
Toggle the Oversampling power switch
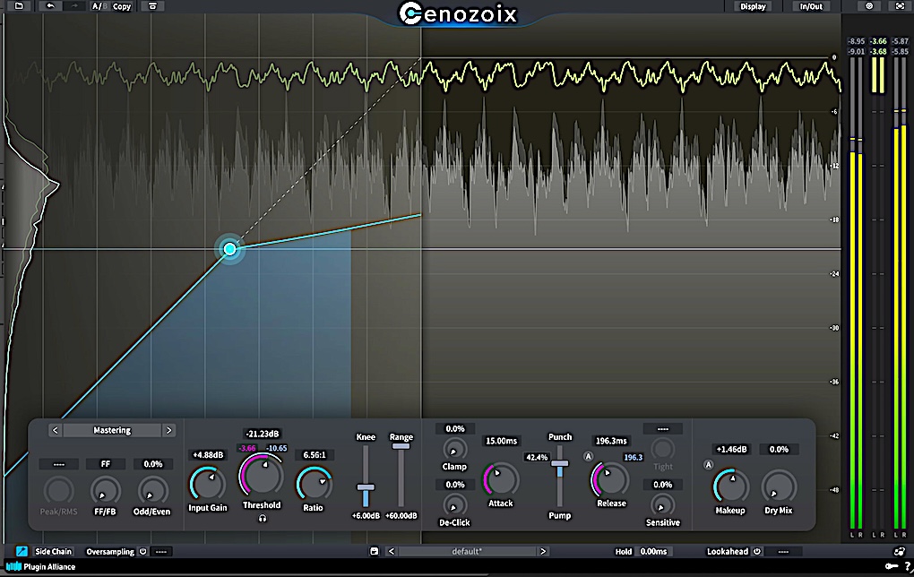point(143,552)
